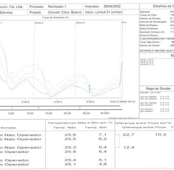Click maximum temperature value '25,8'
Screen dimensions: 174x170
click(x=71, y=152)
